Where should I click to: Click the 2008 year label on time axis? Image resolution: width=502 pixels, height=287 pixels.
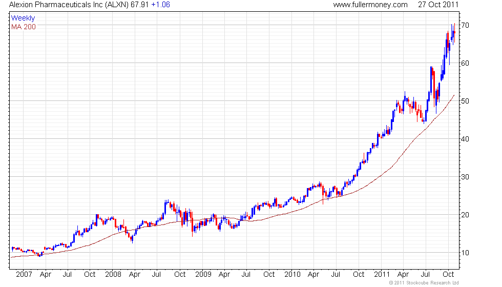tap(113, 275)
